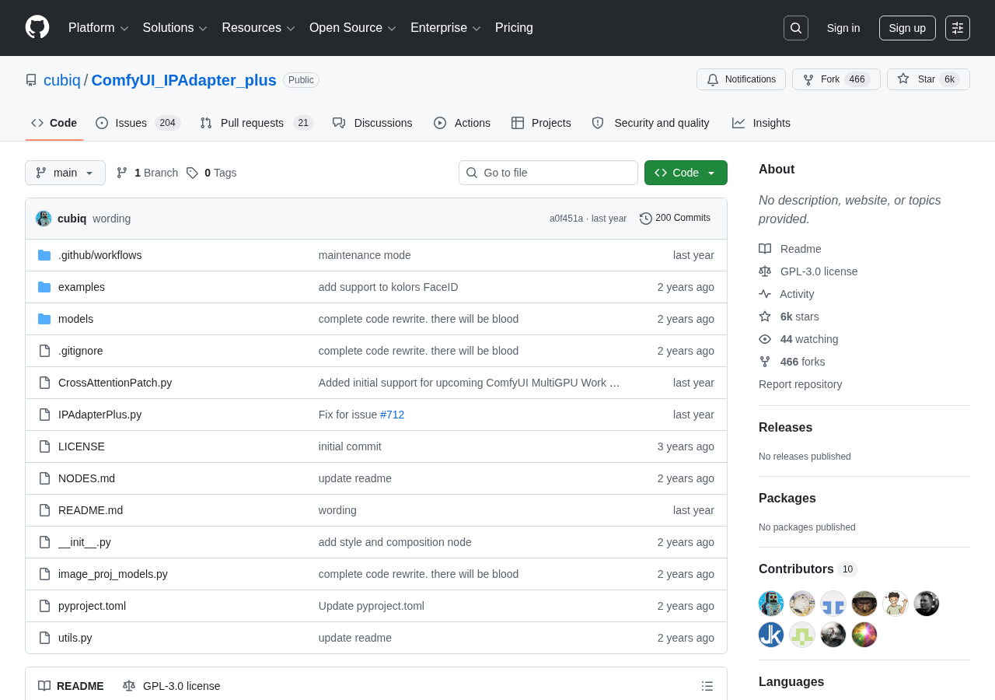Click the models folder icon
995x700 pixels.
point(44,319)
